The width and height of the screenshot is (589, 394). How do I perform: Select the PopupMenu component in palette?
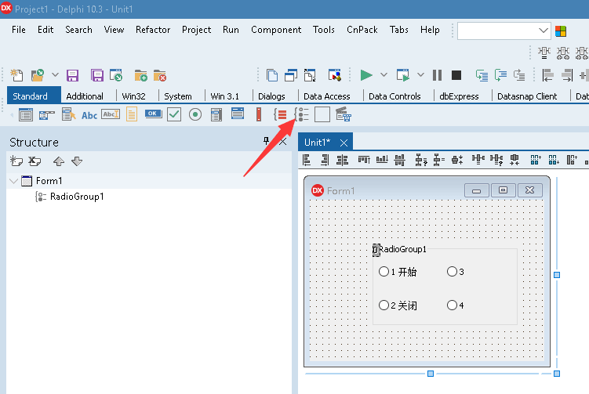[x=68, y=114]
